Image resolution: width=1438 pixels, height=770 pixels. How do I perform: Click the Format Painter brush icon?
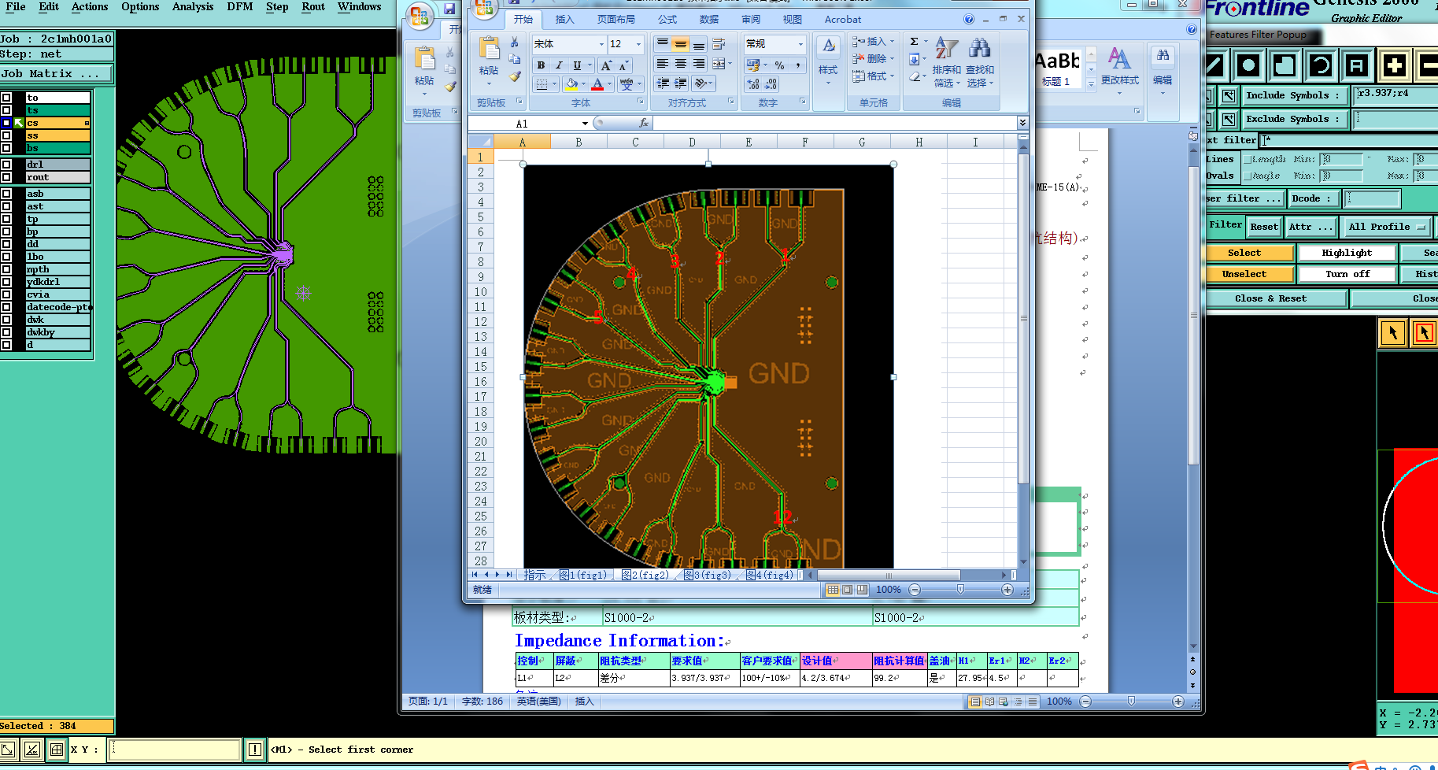[515, 76]
